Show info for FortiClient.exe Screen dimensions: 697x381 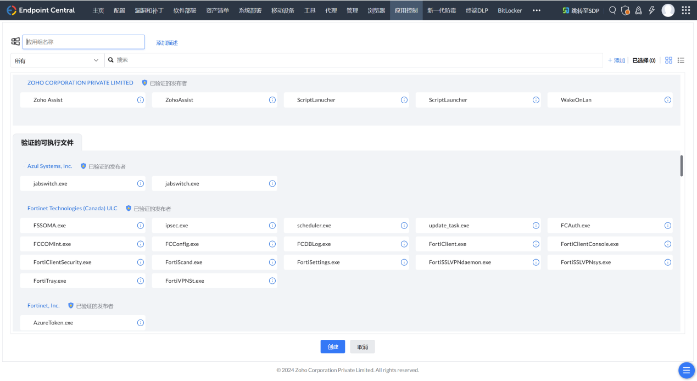536,244
